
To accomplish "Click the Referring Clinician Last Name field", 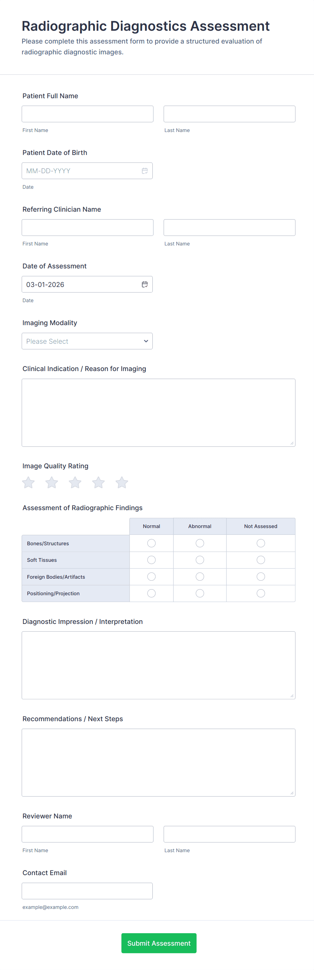I will 229,228.
